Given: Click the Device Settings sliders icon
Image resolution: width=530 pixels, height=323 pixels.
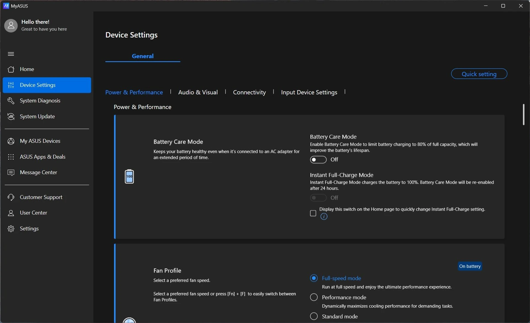Looking at the screenshot, I should click(11, 85).
